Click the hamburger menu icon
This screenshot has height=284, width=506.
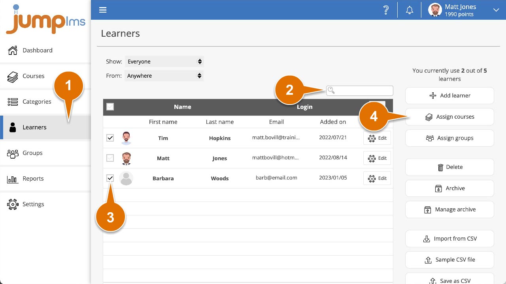(x=103, y=10)
